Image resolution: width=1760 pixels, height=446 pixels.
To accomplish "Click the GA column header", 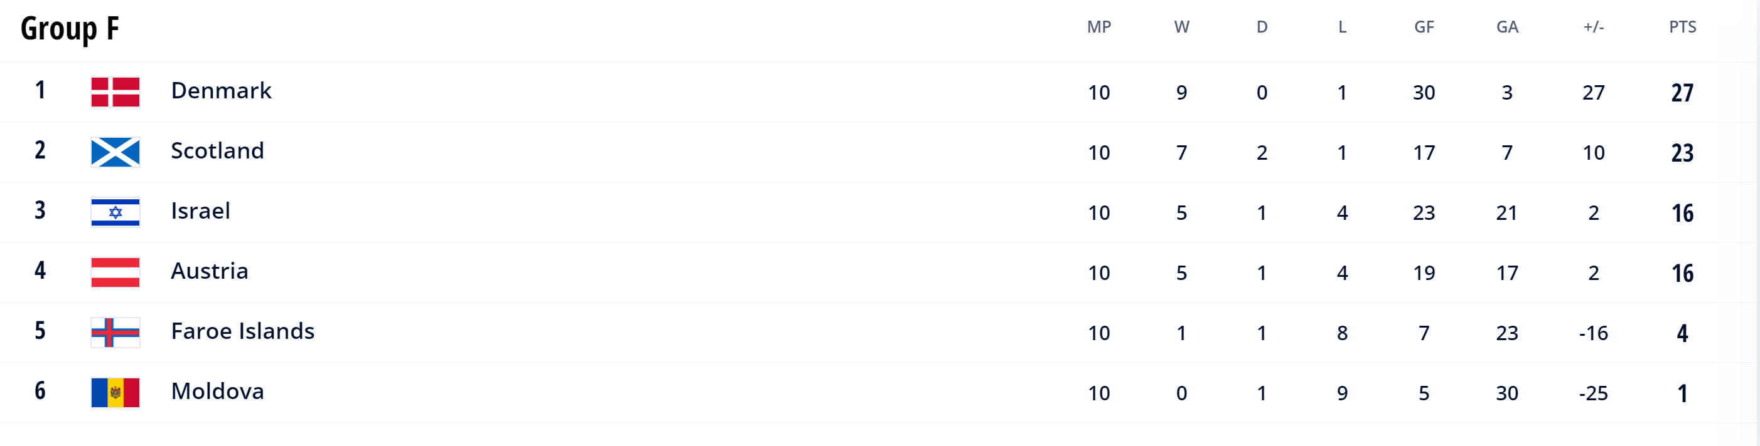I will click(1506, 28).
